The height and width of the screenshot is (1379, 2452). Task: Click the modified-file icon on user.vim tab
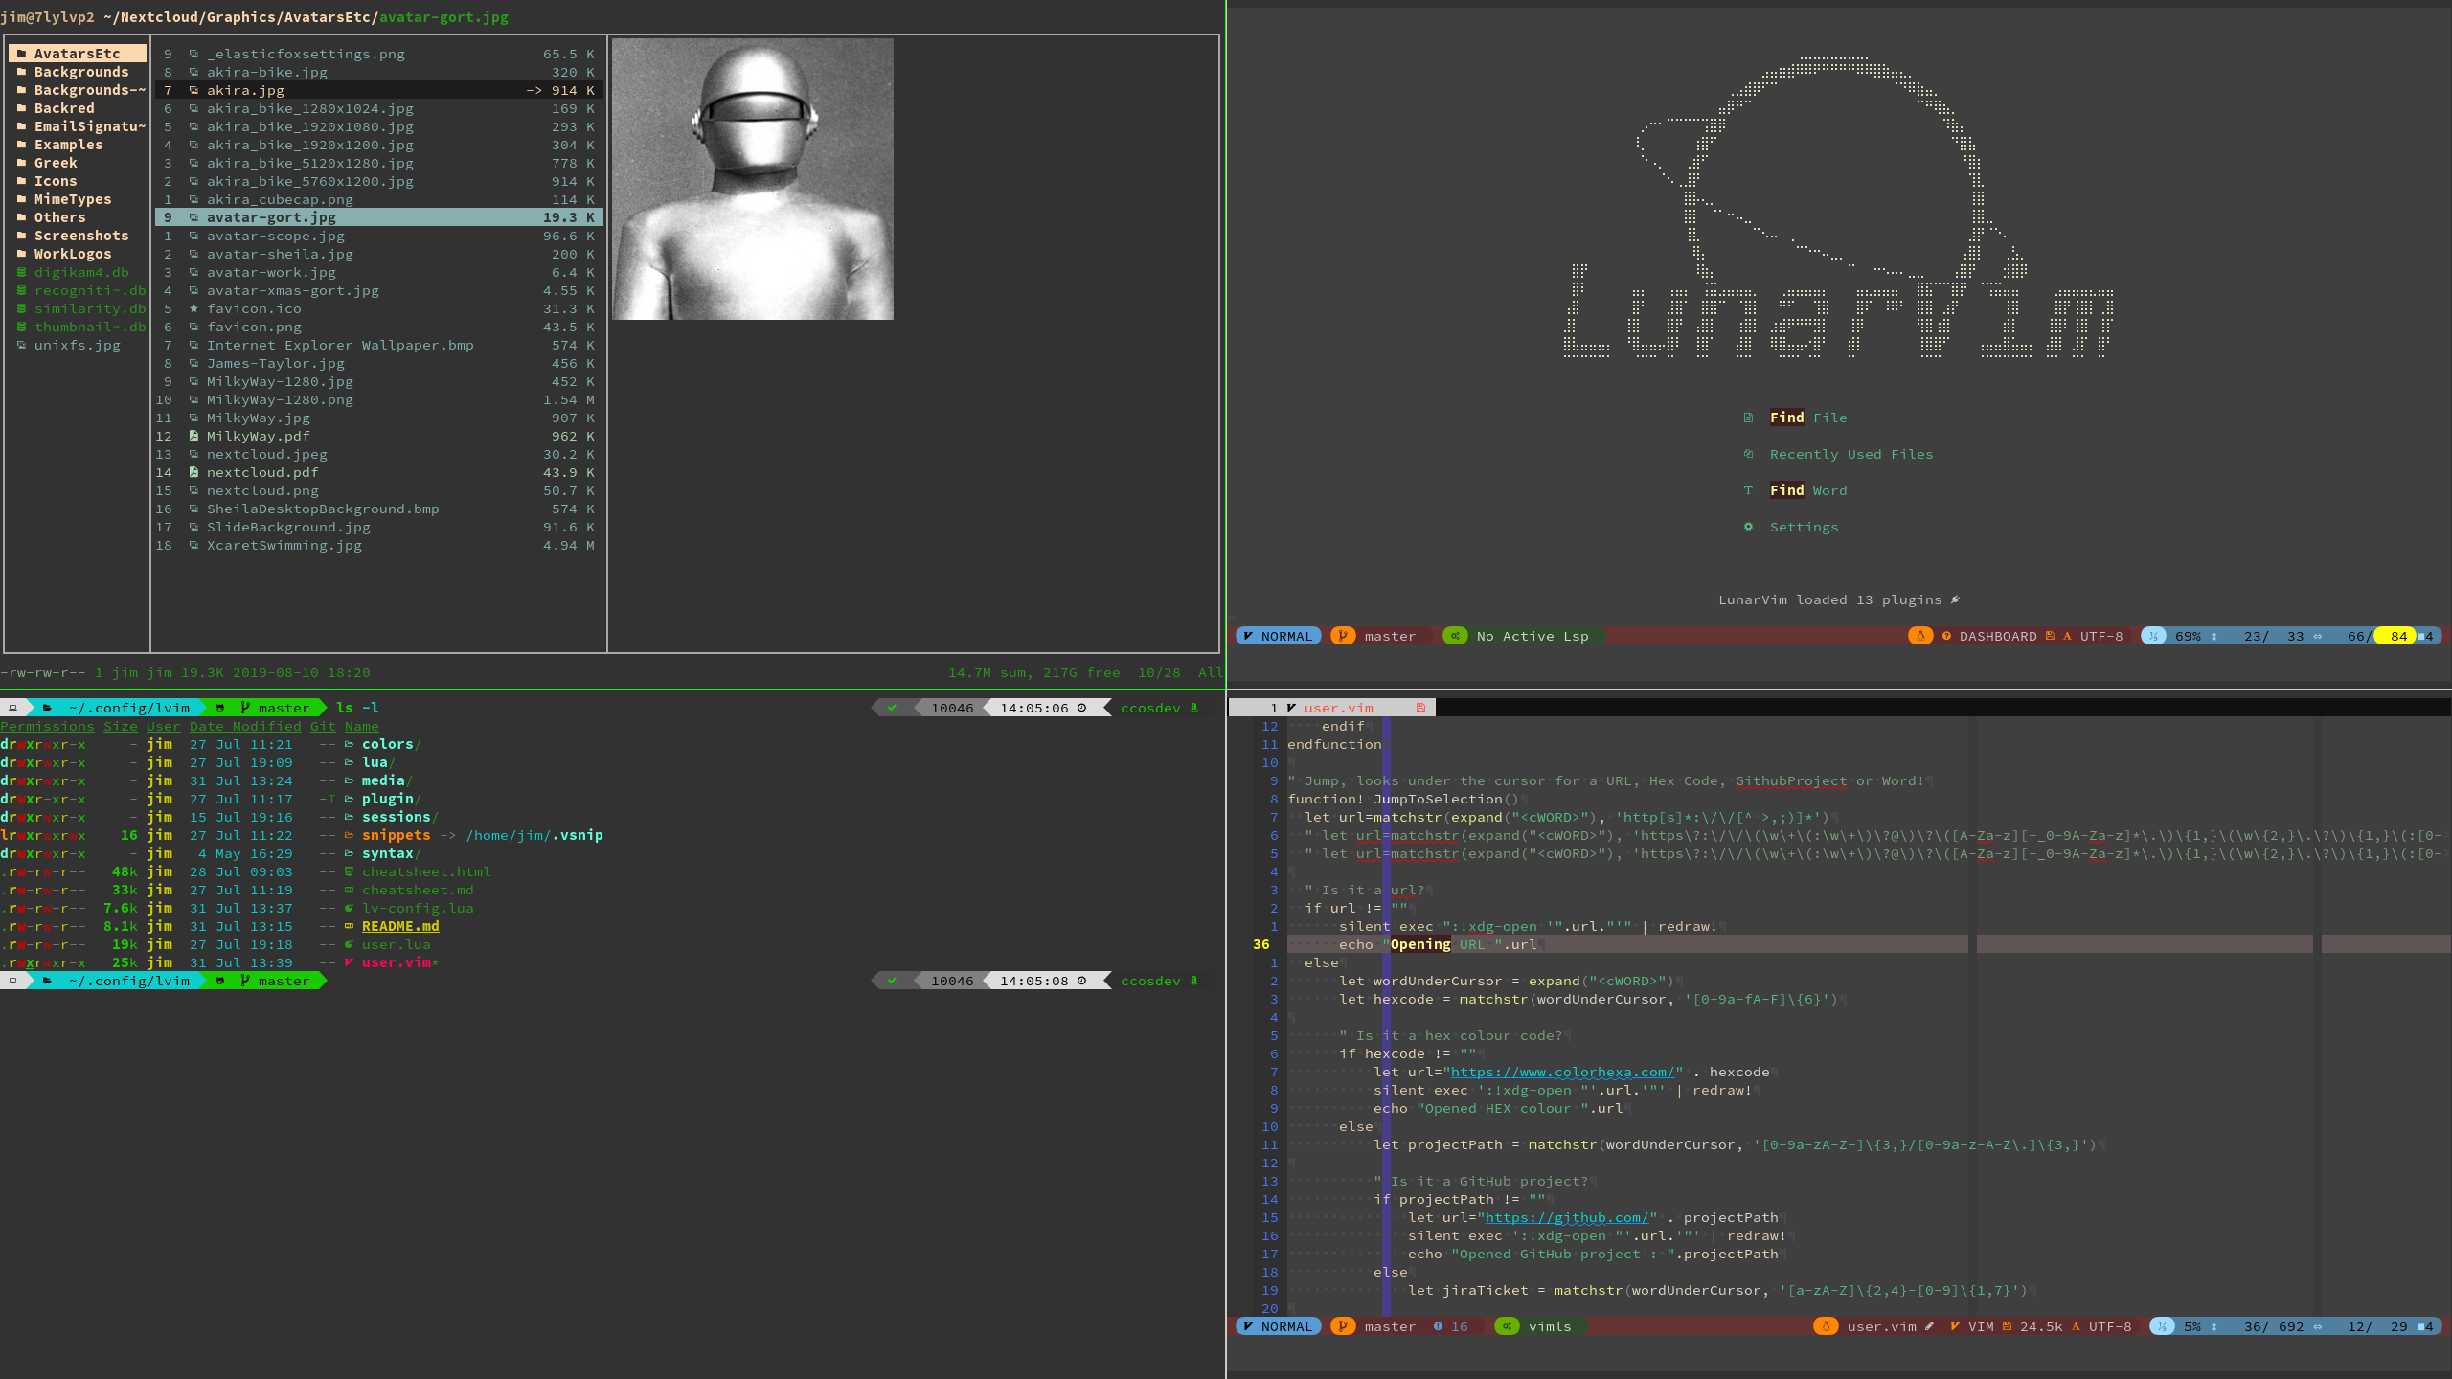[1420, 708]
